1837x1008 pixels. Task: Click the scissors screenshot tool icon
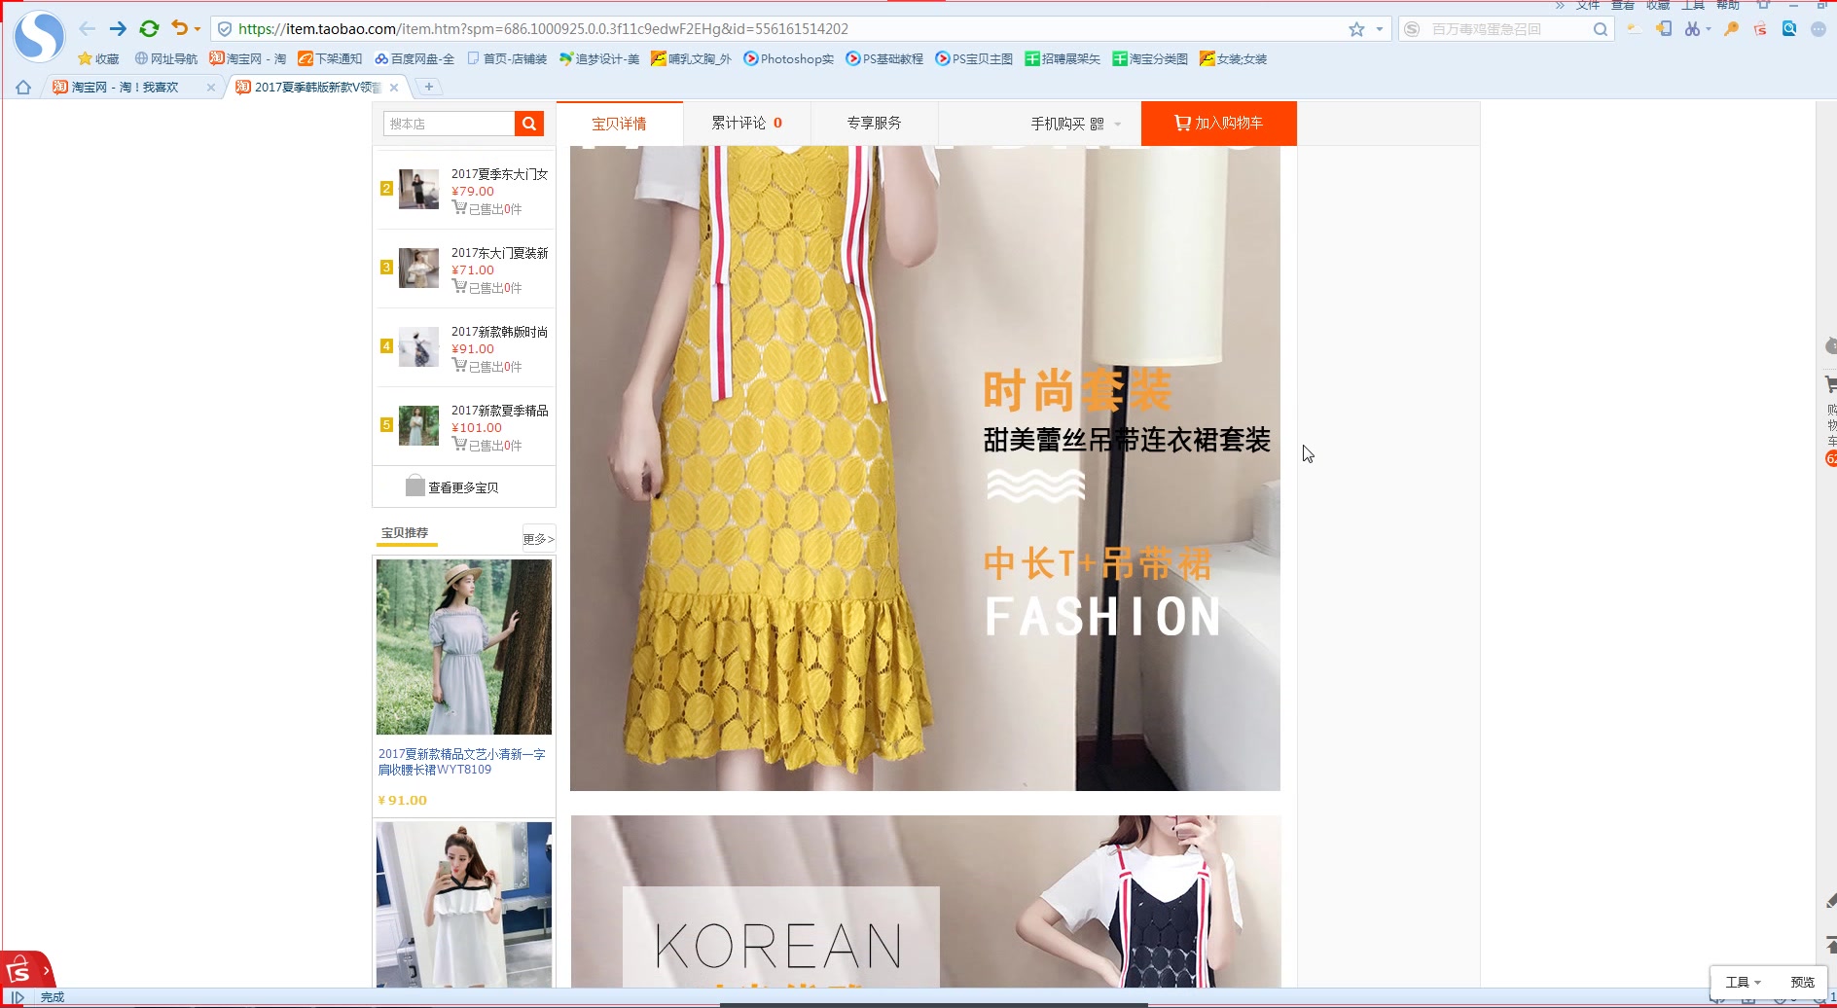[1692, 29]
